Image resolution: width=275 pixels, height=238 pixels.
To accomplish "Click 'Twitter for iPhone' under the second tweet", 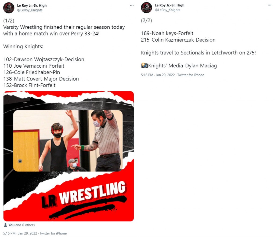I will [191, 75].
